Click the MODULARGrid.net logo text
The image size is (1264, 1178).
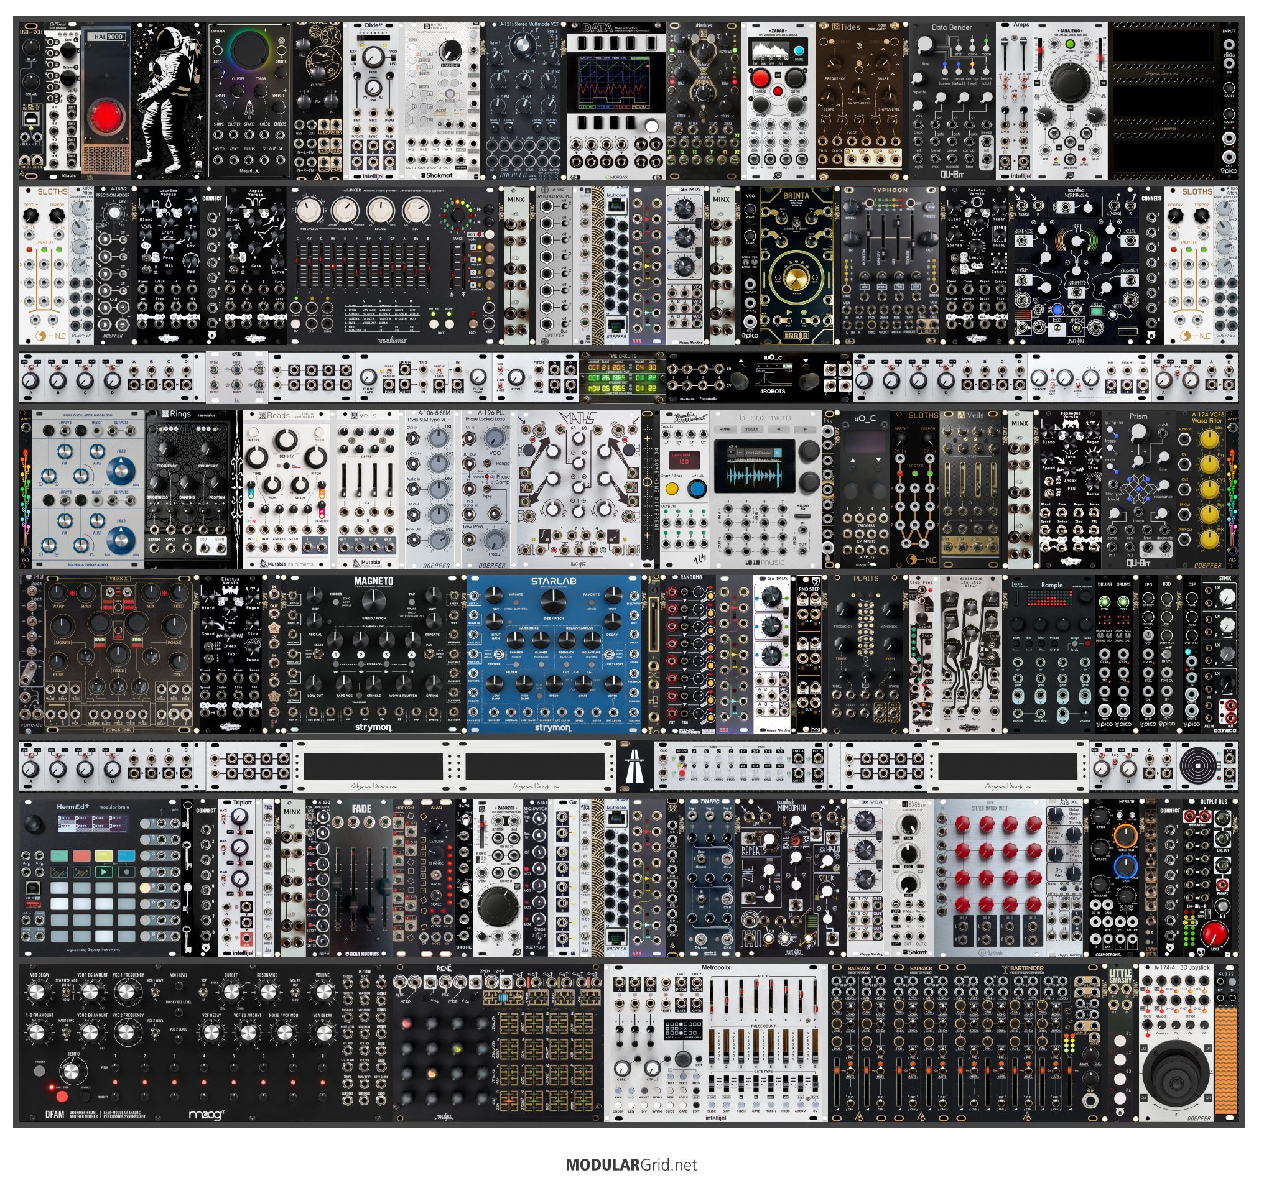pyautogui.click(x=631, y=1165)
